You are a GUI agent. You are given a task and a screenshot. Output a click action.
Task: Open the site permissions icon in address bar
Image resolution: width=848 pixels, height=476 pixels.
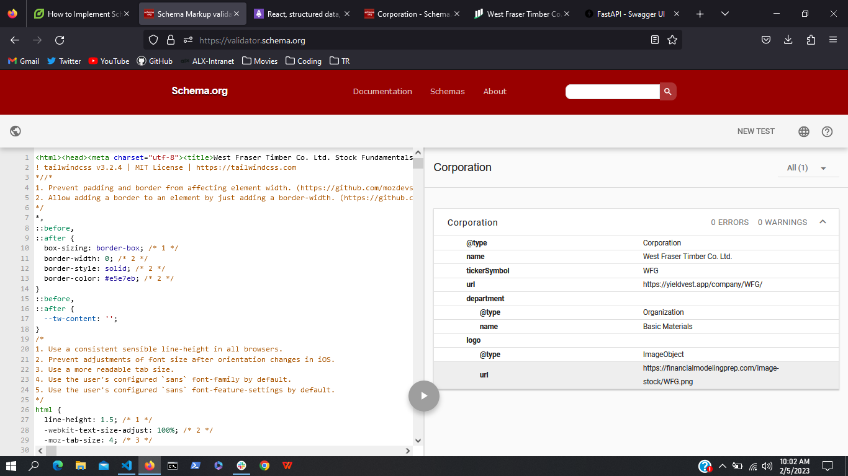click(188, 40)
